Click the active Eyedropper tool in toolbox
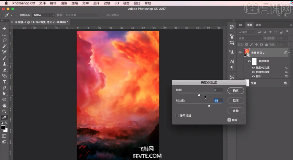Screen dimensions: 293x160 [x=4, y=117]
